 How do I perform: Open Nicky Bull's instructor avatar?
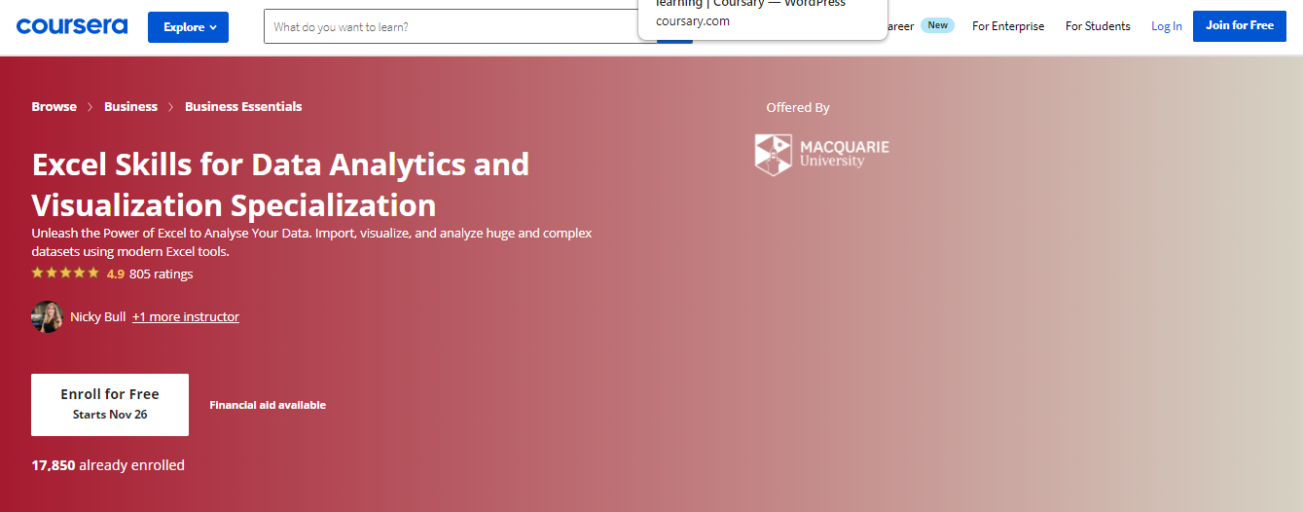tap(48, 316)
